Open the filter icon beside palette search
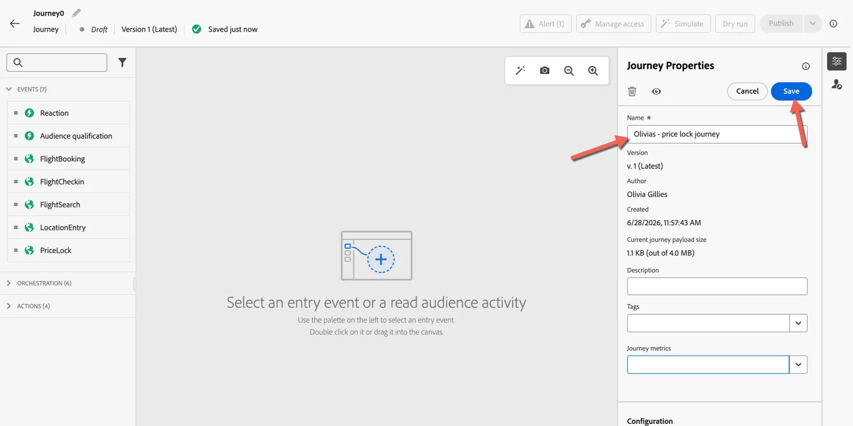853x426 pixels. pos(122,62)
